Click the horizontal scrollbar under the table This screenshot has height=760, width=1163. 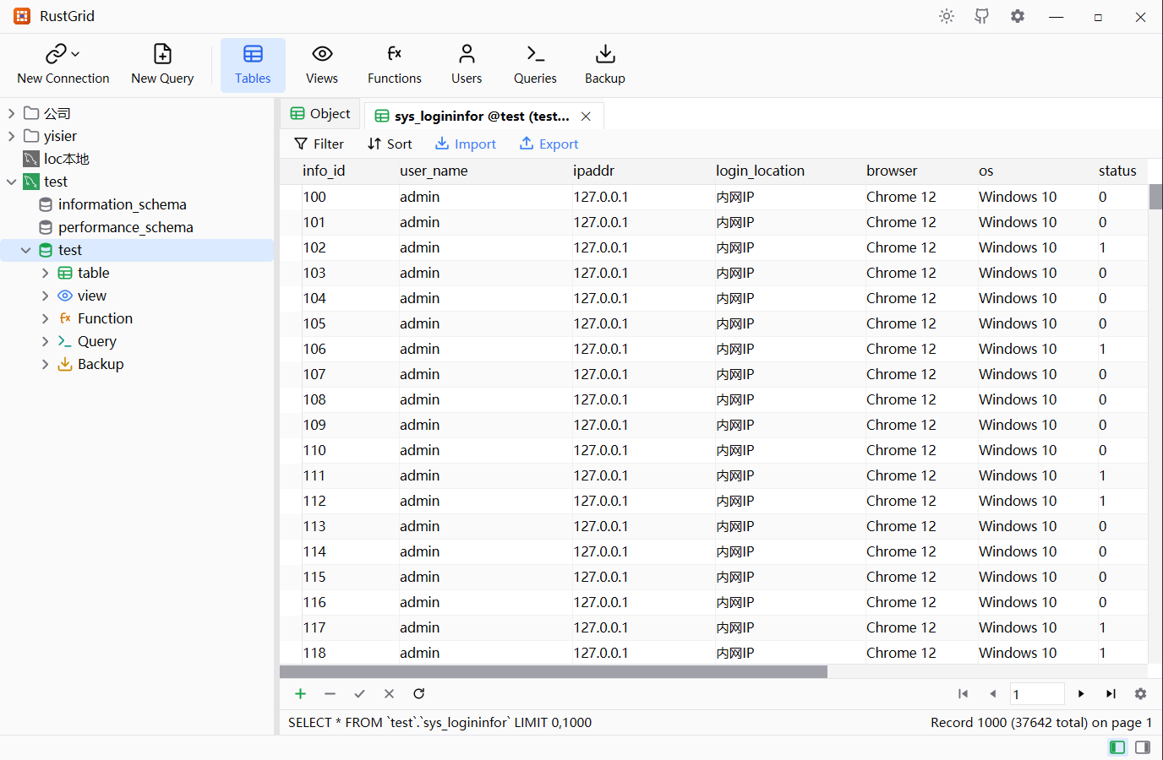(x=554, y=671)
